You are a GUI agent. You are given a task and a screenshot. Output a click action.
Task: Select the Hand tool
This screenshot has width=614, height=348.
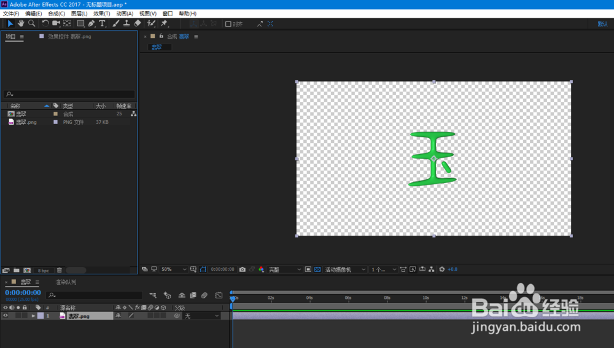[21, 23]
